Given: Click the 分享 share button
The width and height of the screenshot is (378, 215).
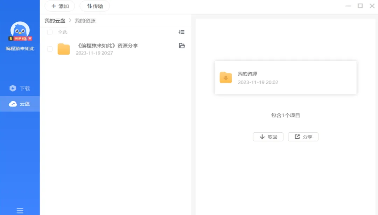Looking at the screenshot, I should click(303, 137).
